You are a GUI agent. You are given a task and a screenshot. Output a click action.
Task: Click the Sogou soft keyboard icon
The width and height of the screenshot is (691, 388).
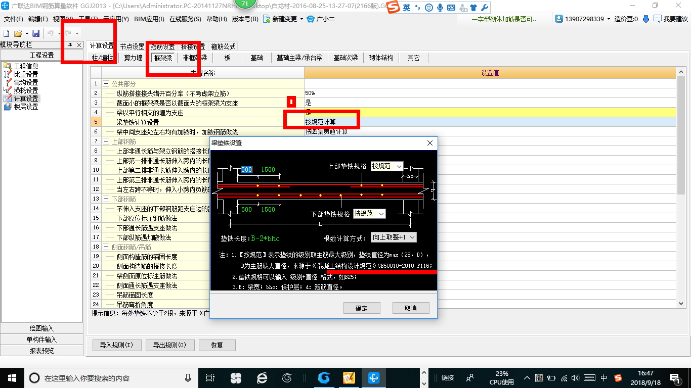(x=451, y=8)
